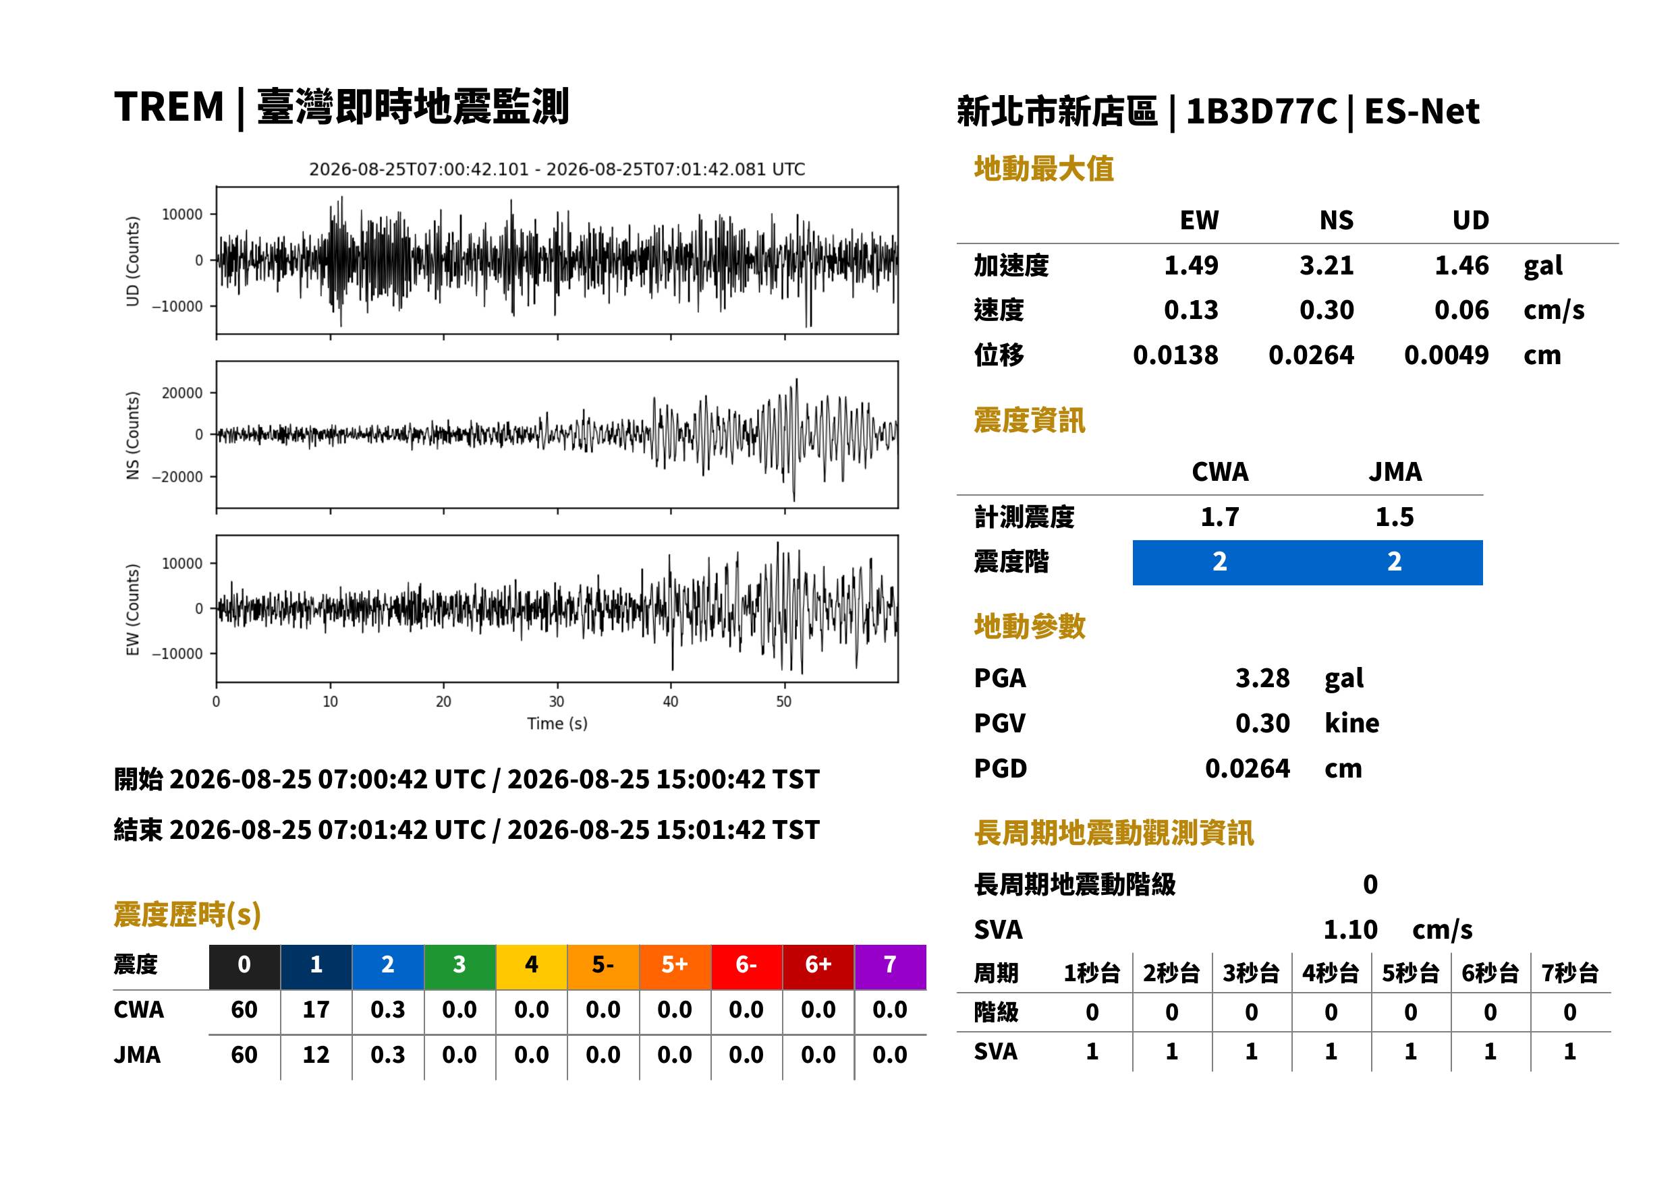
Task: Click the JMA column header
Action: (x=1395, y=471)
